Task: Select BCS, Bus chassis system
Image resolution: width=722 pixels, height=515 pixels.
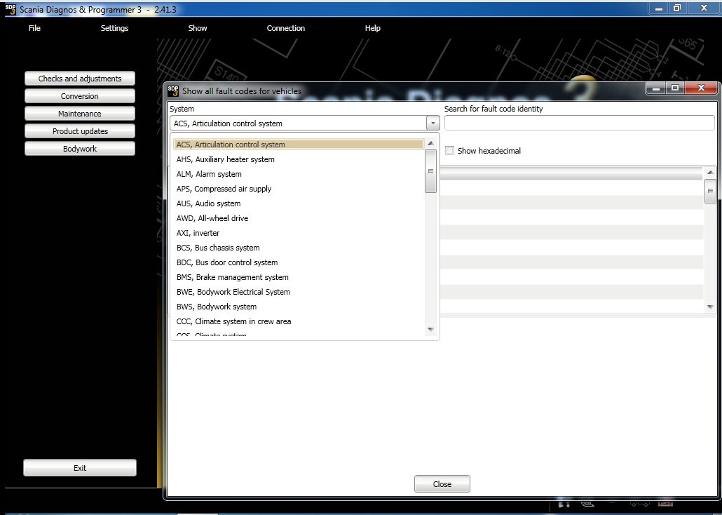Action: [299, 248]
